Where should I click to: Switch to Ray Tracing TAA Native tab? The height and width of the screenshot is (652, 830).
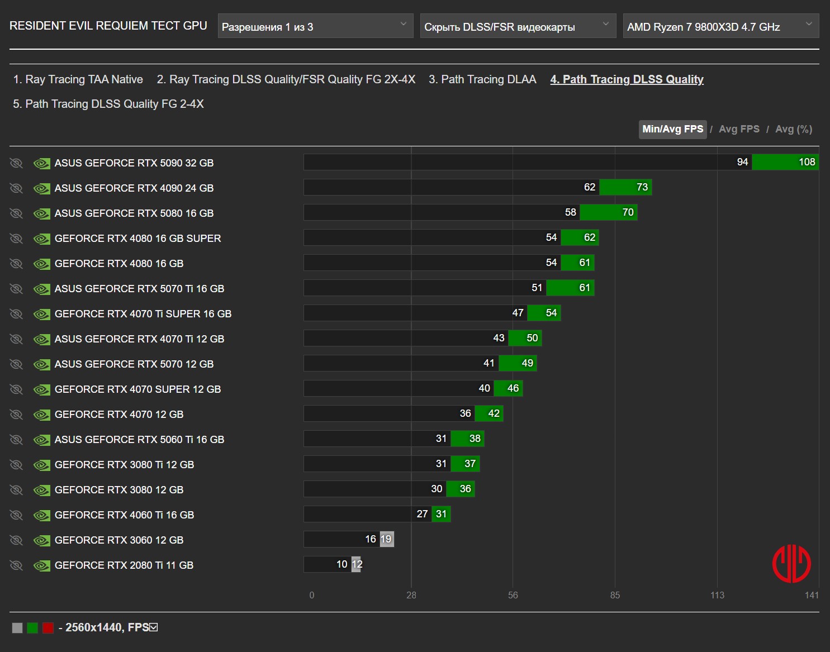pyautogui.click(x=78, y=79)
